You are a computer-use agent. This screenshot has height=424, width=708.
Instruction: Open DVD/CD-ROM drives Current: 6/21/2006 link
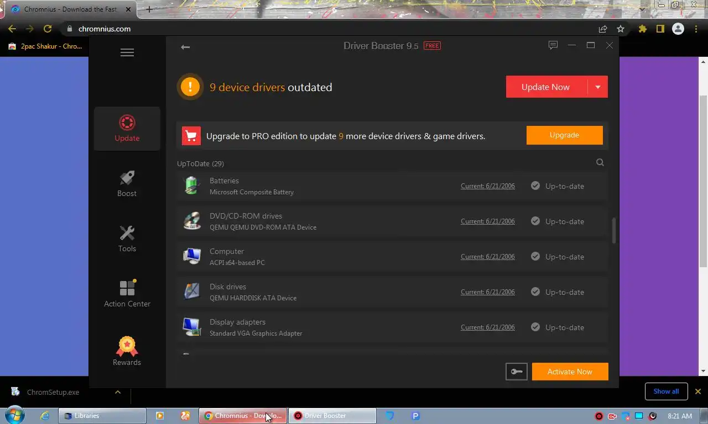[x=488, y=221]
